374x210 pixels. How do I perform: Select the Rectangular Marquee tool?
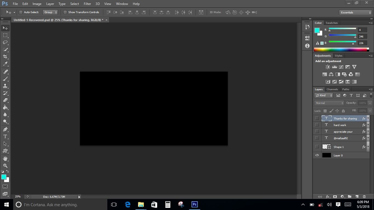[5, 35]
